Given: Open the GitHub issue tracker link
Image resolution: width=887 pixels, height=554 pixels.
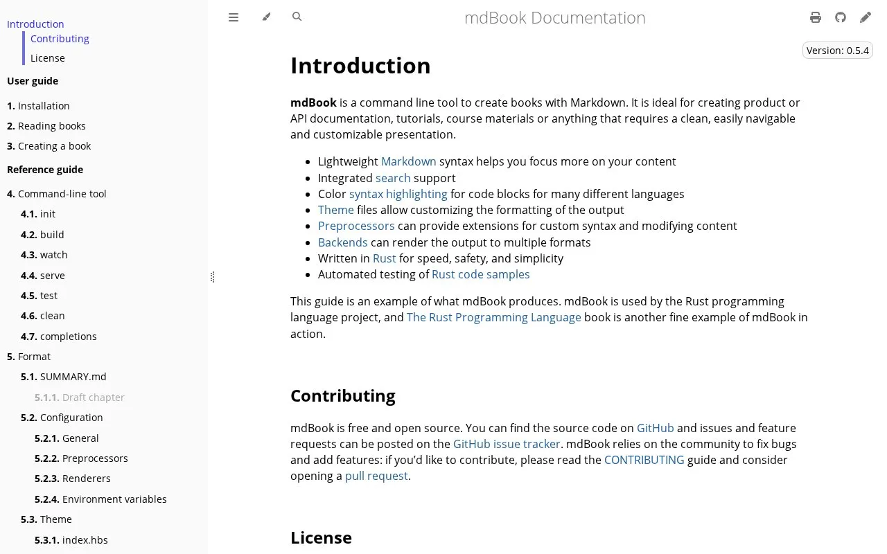Looking at the screenshot, I should pyautogui.click(x=507, y=444).
